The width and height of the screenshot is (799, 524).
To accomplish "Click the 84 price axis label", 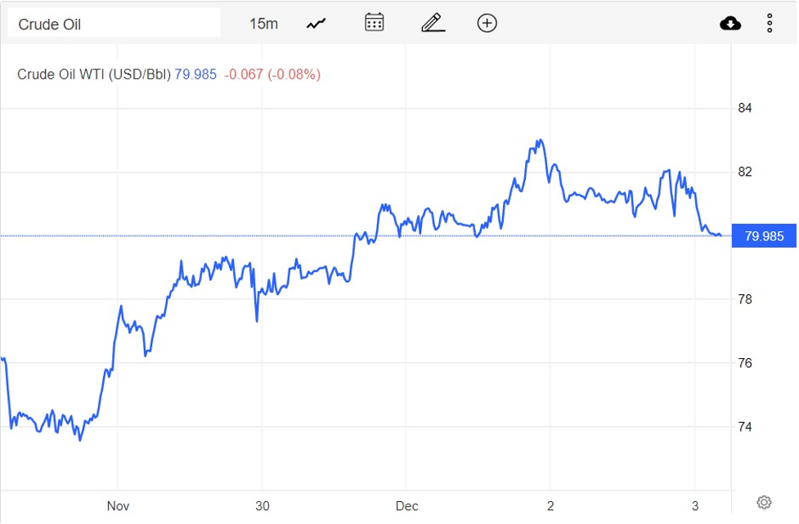I will pyautogui.click(x=745, y=108).
